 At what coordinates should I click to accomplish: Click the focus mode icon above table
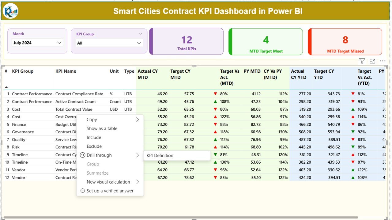(372, 61)
